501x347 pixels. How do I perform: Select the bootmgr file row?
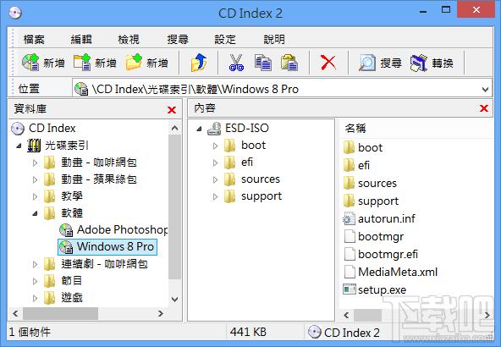click(381, 237)
